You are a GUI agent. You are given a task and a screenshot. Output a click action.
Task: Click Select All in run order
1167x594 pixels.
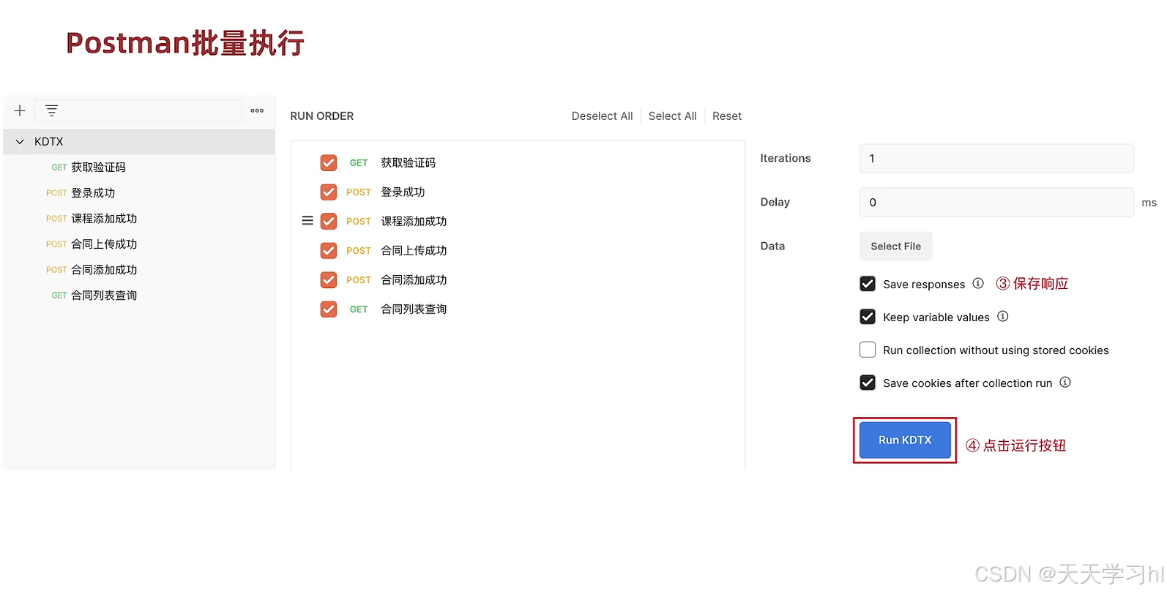point(672,116)
